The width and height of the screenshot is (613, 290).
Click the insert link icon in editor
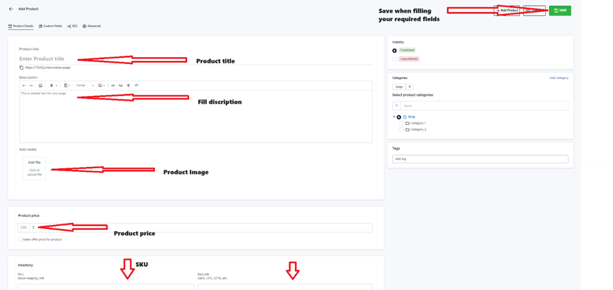(x=113, y=85)
